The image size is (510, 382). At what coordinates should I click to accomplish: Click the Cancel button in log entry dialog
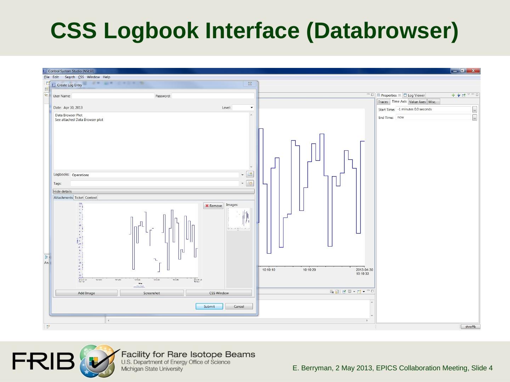(239, 306)
